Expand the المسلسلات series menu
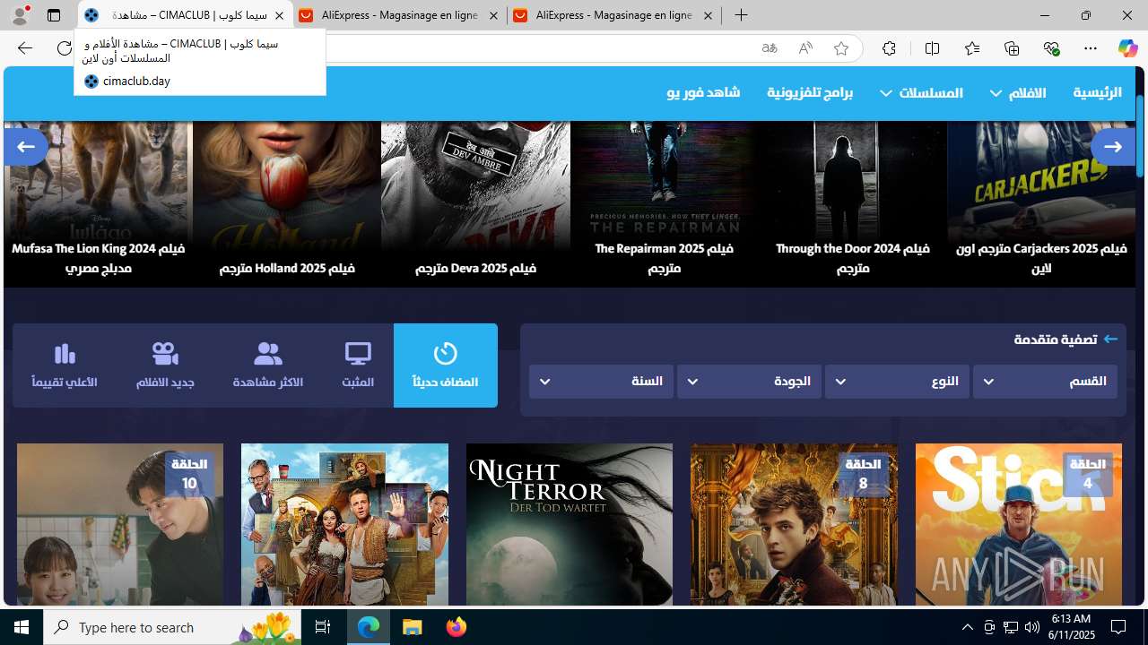1148x645 pixels. (x=921, y=93)
